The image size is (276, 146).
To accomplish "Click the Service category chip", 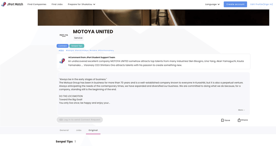I will tap(78, 38).
